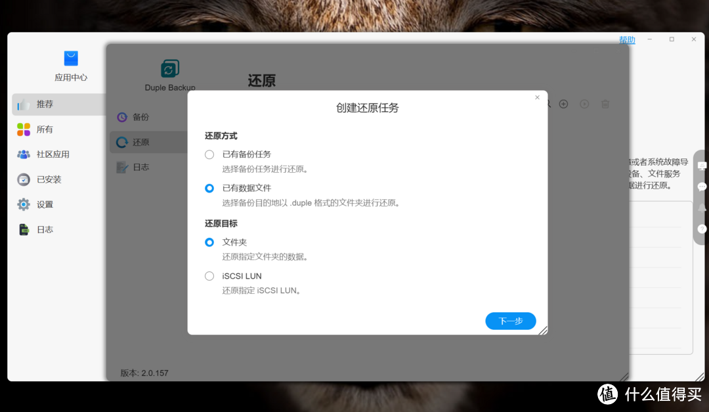Click the 下一步 (Next) button
Image resolution: width=709 pixels, height=412 pixels.
click(510, 321)
